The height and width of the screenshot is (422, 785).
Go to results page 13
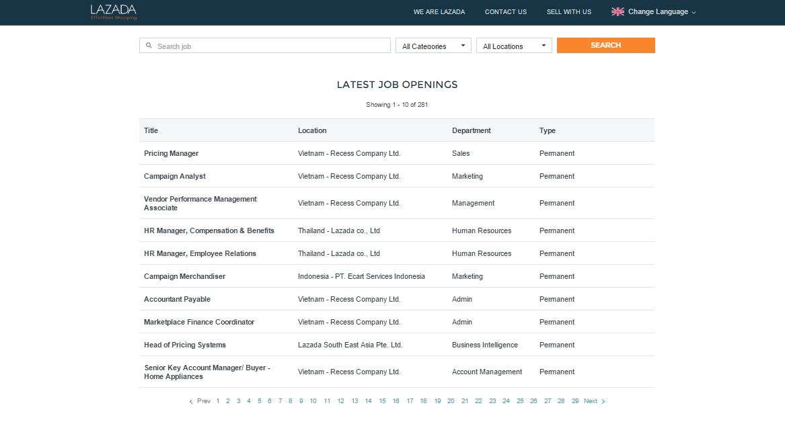[x=354, y=401]
